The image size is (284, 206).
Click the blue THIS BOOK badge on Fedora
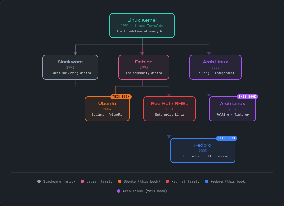pos(227,138)
